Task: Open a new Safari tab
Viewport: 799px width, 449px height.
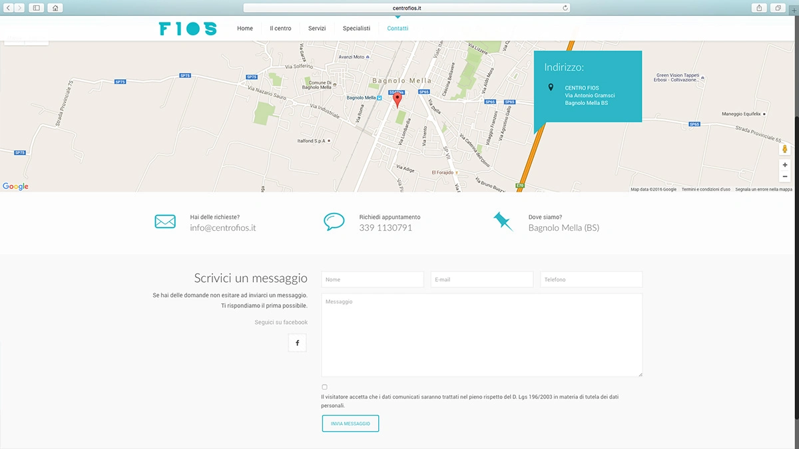Action: point(794,11)
